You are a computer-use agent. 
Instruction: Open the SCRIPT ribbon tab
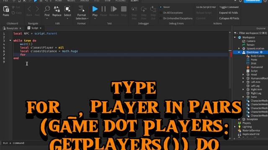coord(134,1)
